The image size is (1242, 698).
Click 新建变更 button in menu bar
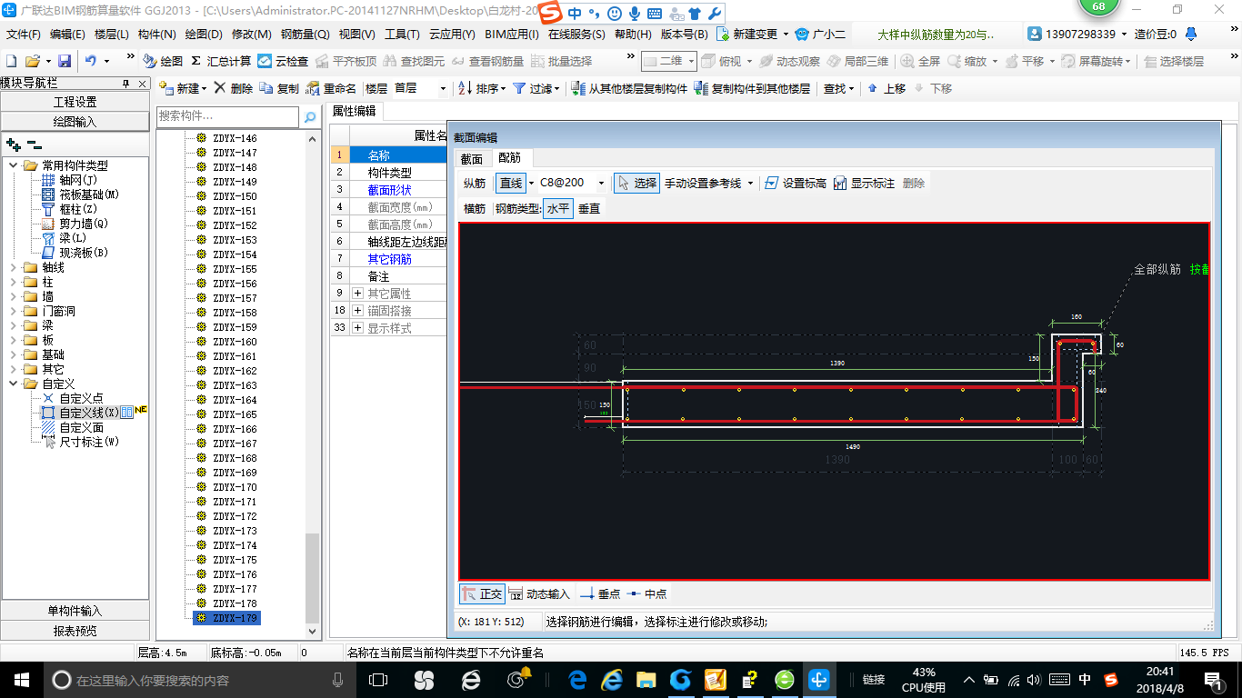tap(752, 35)
